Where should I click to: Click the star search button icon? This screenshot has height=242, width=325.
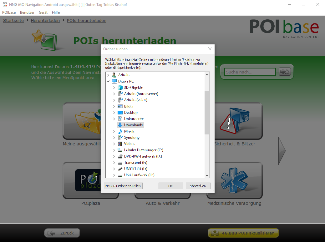click(x=285, y=72)
